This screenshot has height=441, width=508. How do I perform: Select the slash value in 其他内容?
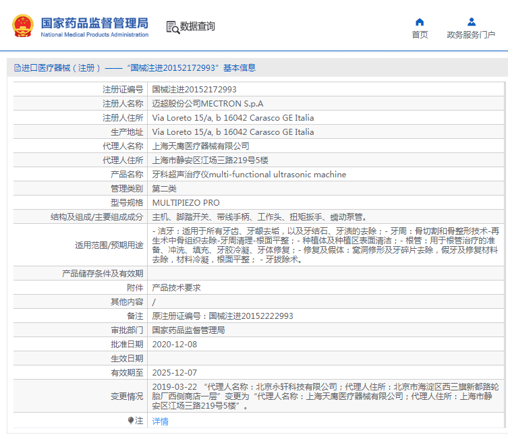[154, 302]
